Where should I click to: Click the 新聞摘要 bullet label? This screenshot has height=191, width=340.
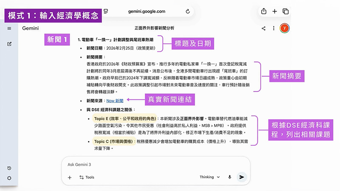[94, 57]
